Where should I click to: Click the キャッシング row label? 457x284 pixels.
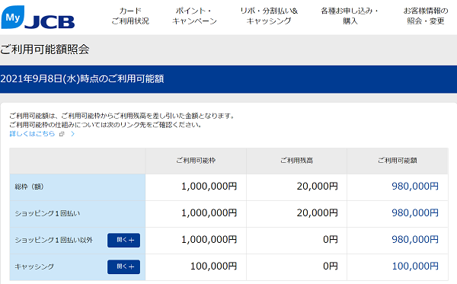34,266
